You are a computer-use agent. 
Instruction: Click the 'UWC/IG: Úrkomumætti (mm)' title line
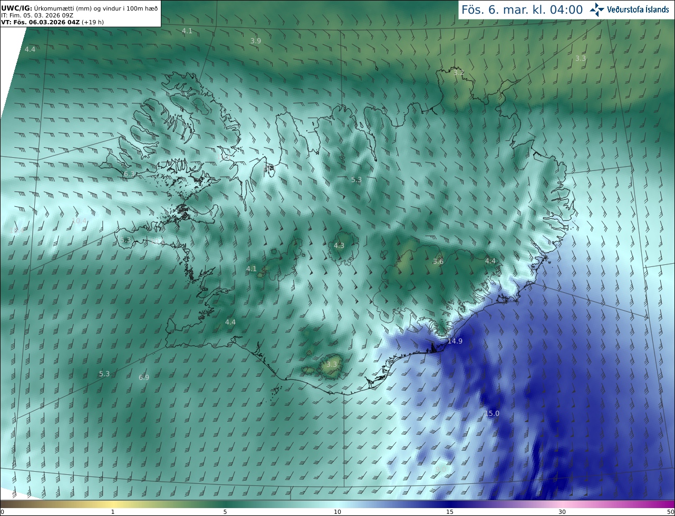coord(79,8)
